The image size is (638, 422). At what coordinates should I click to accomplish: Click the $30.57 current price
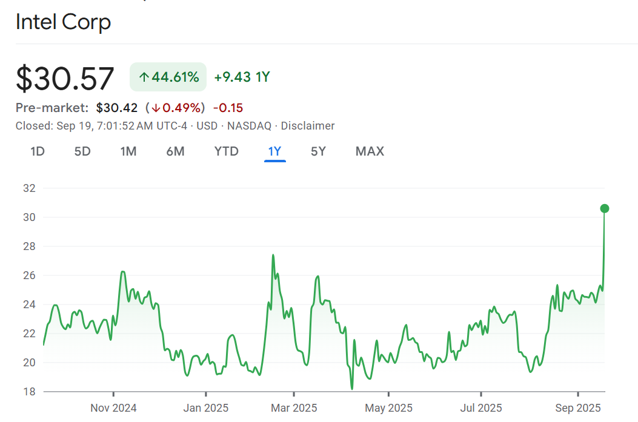65,79
